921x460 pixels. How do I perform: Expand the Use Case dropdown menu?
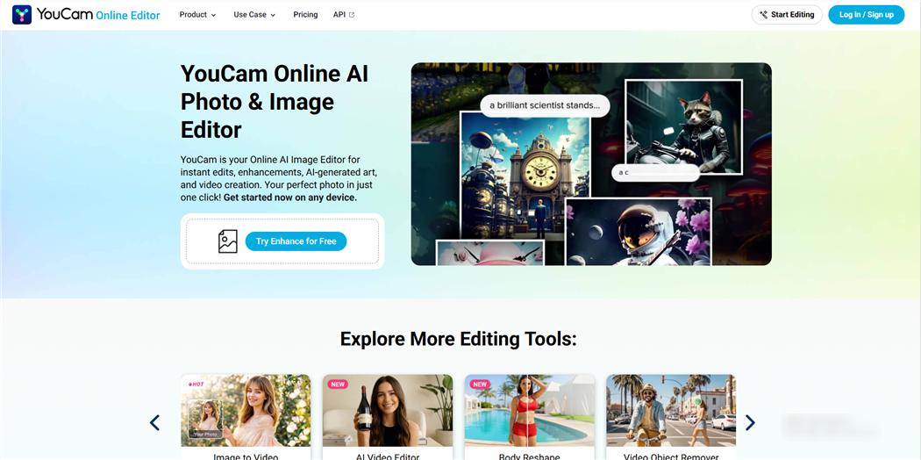coord(254,15)
